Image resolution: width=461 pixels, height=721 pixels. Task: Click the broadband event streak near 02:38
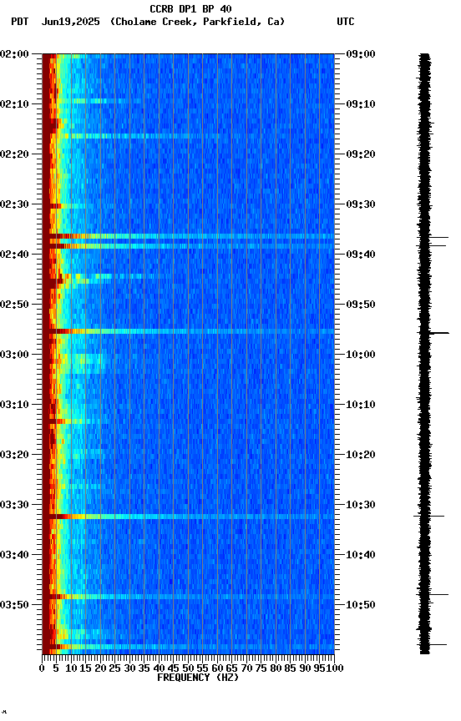pyautogui.click(x=188, y=246)
